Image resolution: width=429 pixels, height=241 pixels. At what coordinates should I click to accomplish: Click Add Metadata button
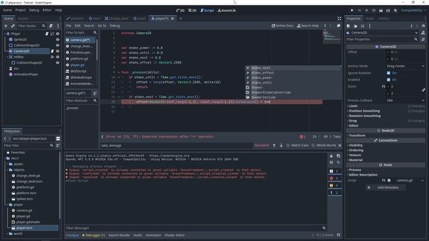[385, 187]
